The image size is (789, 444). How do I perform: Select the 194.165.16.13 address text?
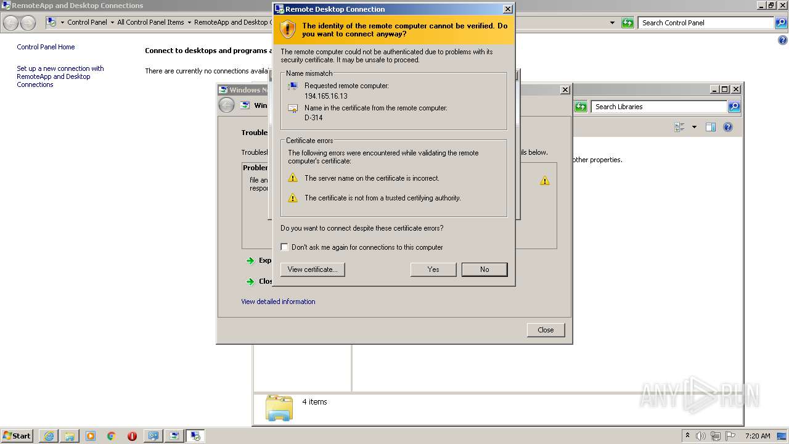pyautogui.click(x=325, y=96)
